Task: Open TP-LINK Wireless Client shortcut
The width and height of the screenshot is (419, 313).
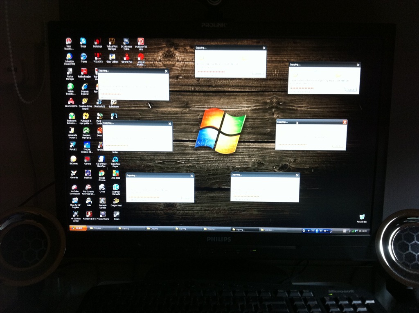Action: click(x=87, y=147)
